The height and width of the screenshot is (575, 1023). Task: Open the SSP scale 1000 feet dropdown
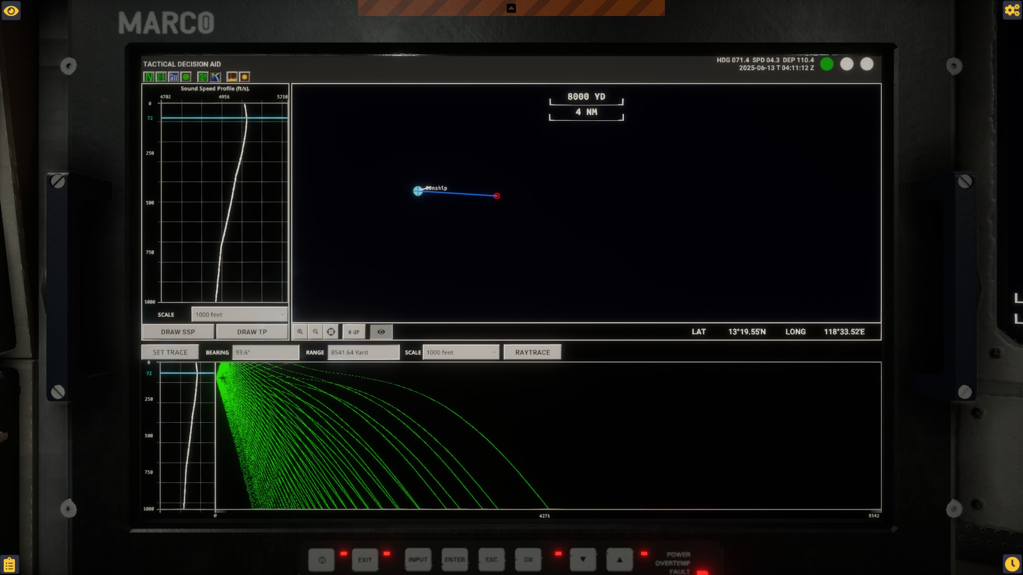239,315
